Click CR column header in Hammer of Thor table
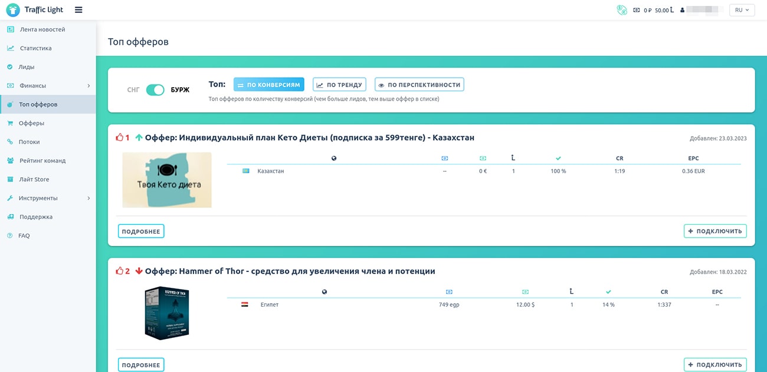767x372 pixels. pyautogui.click(x=664, y=292)
